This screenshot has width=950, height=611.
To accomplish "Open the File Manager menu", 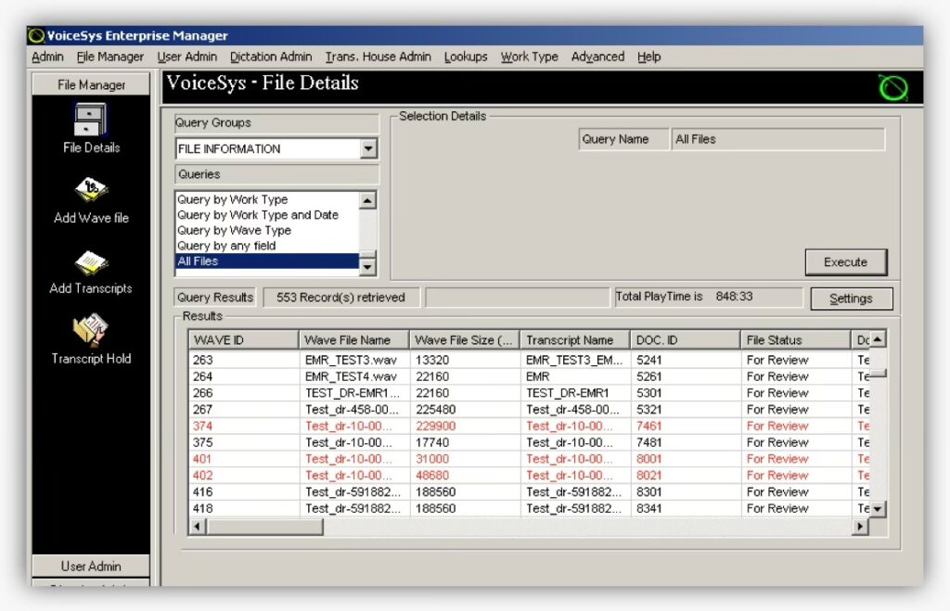I will [x=110, y=57].
